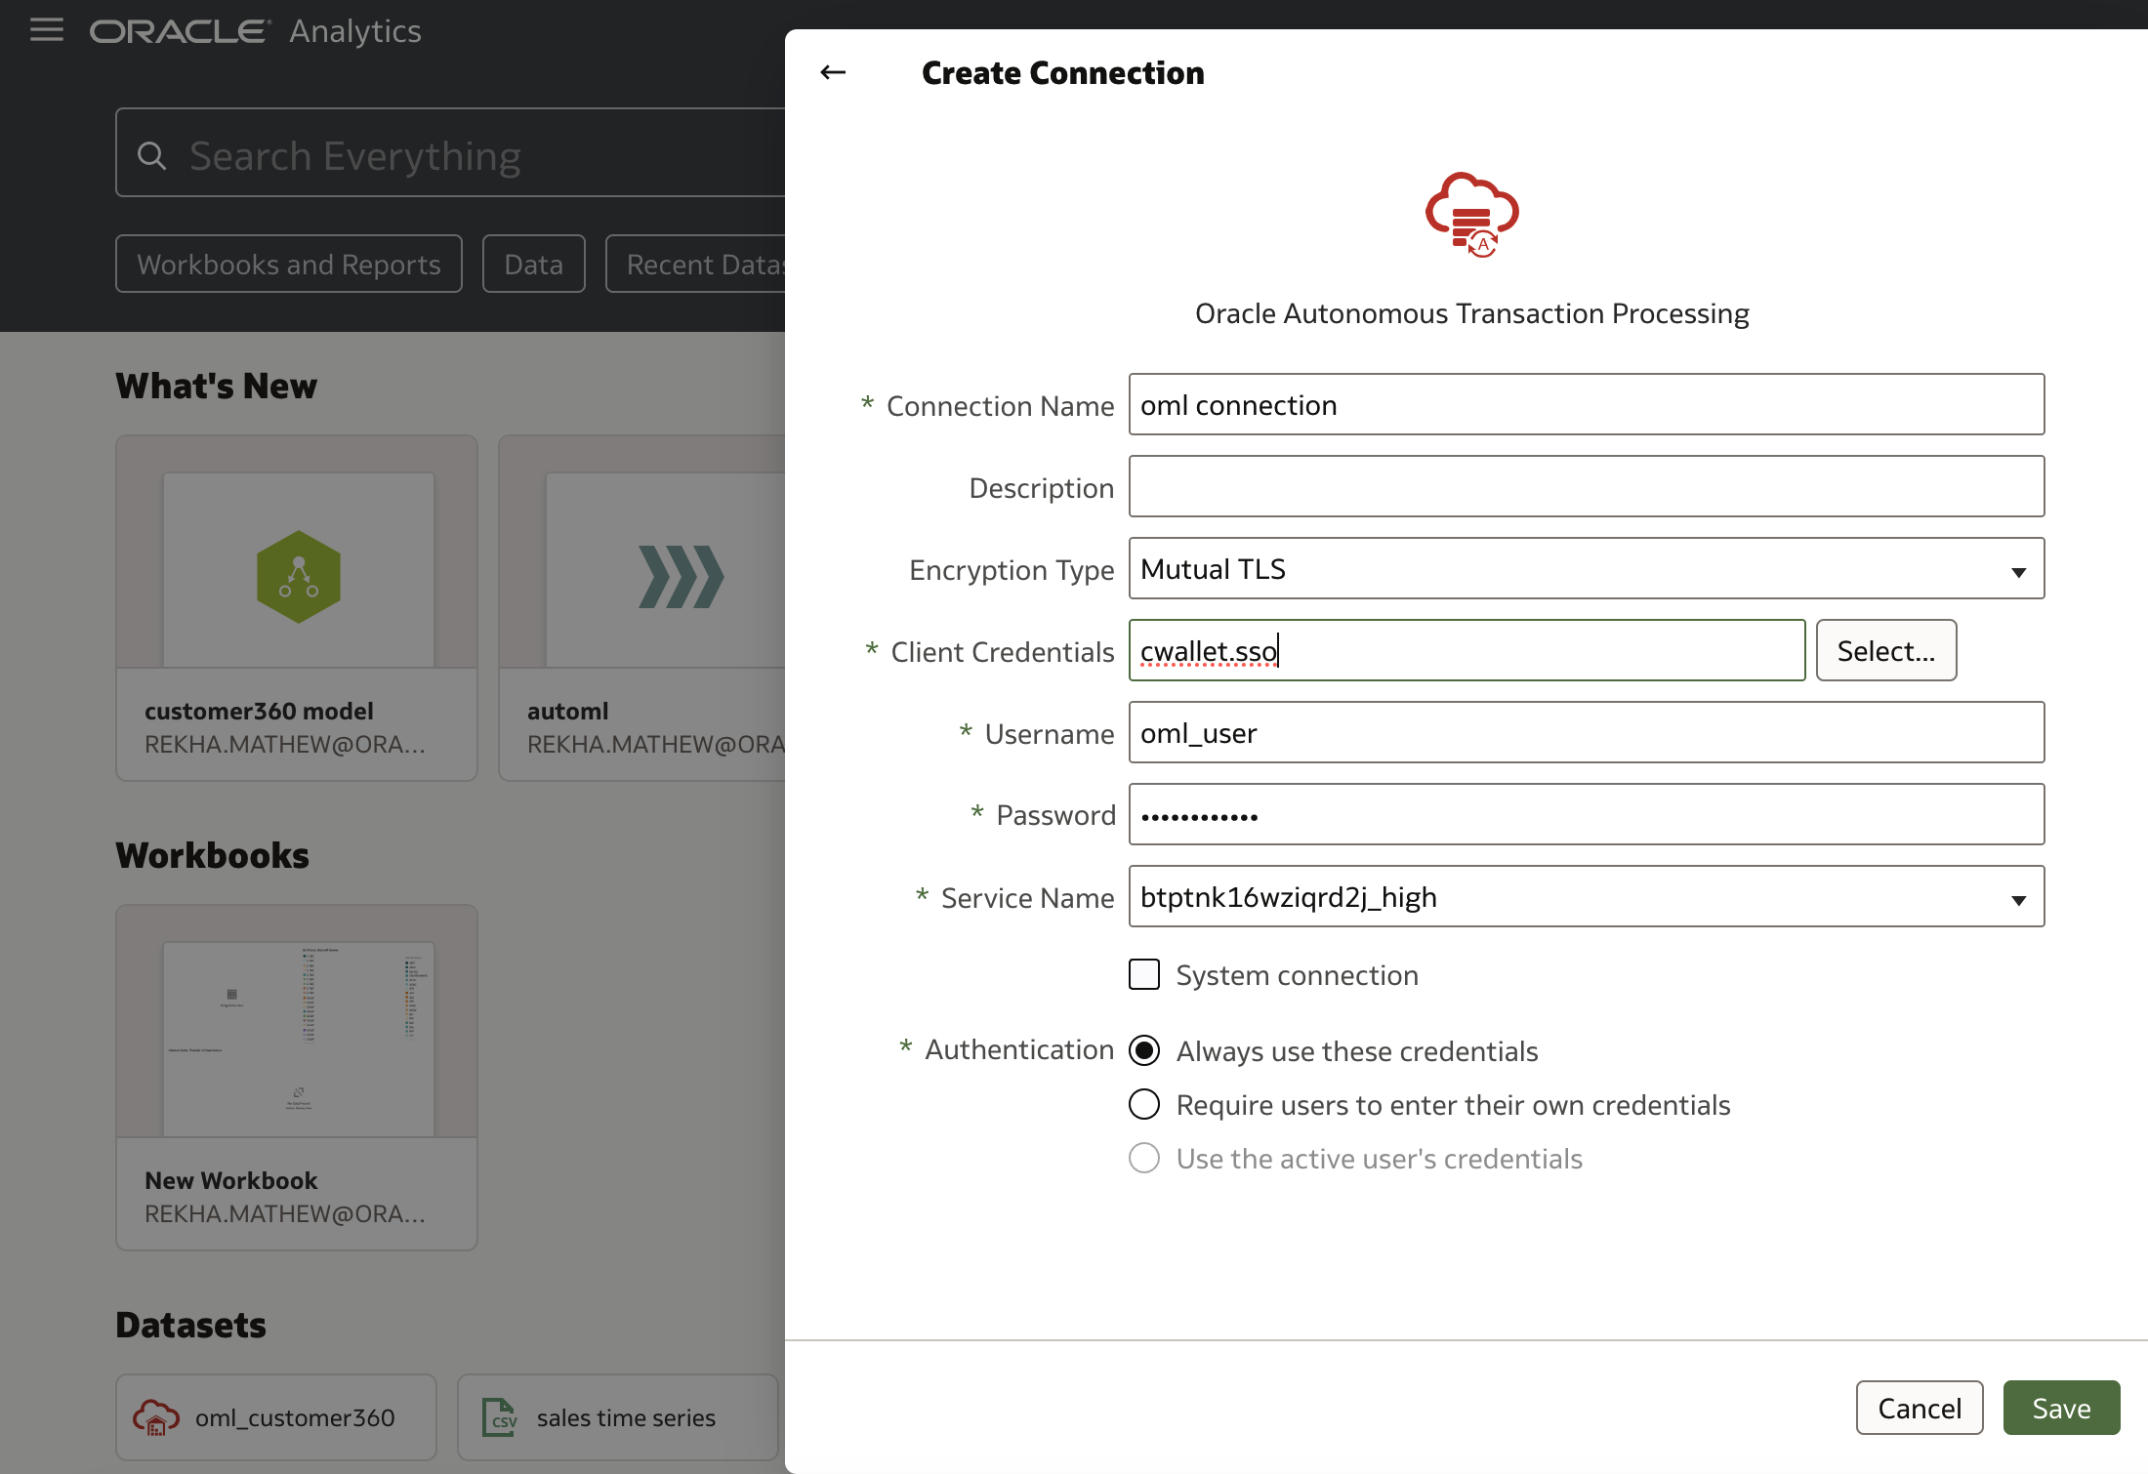2148x1474 pixels.
Task: Click into the Description field
Action: pos(1586,486)
